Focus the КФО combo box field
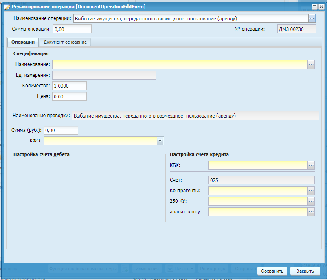The height and width of the screenshot is (280, 327). click(100, 141)
